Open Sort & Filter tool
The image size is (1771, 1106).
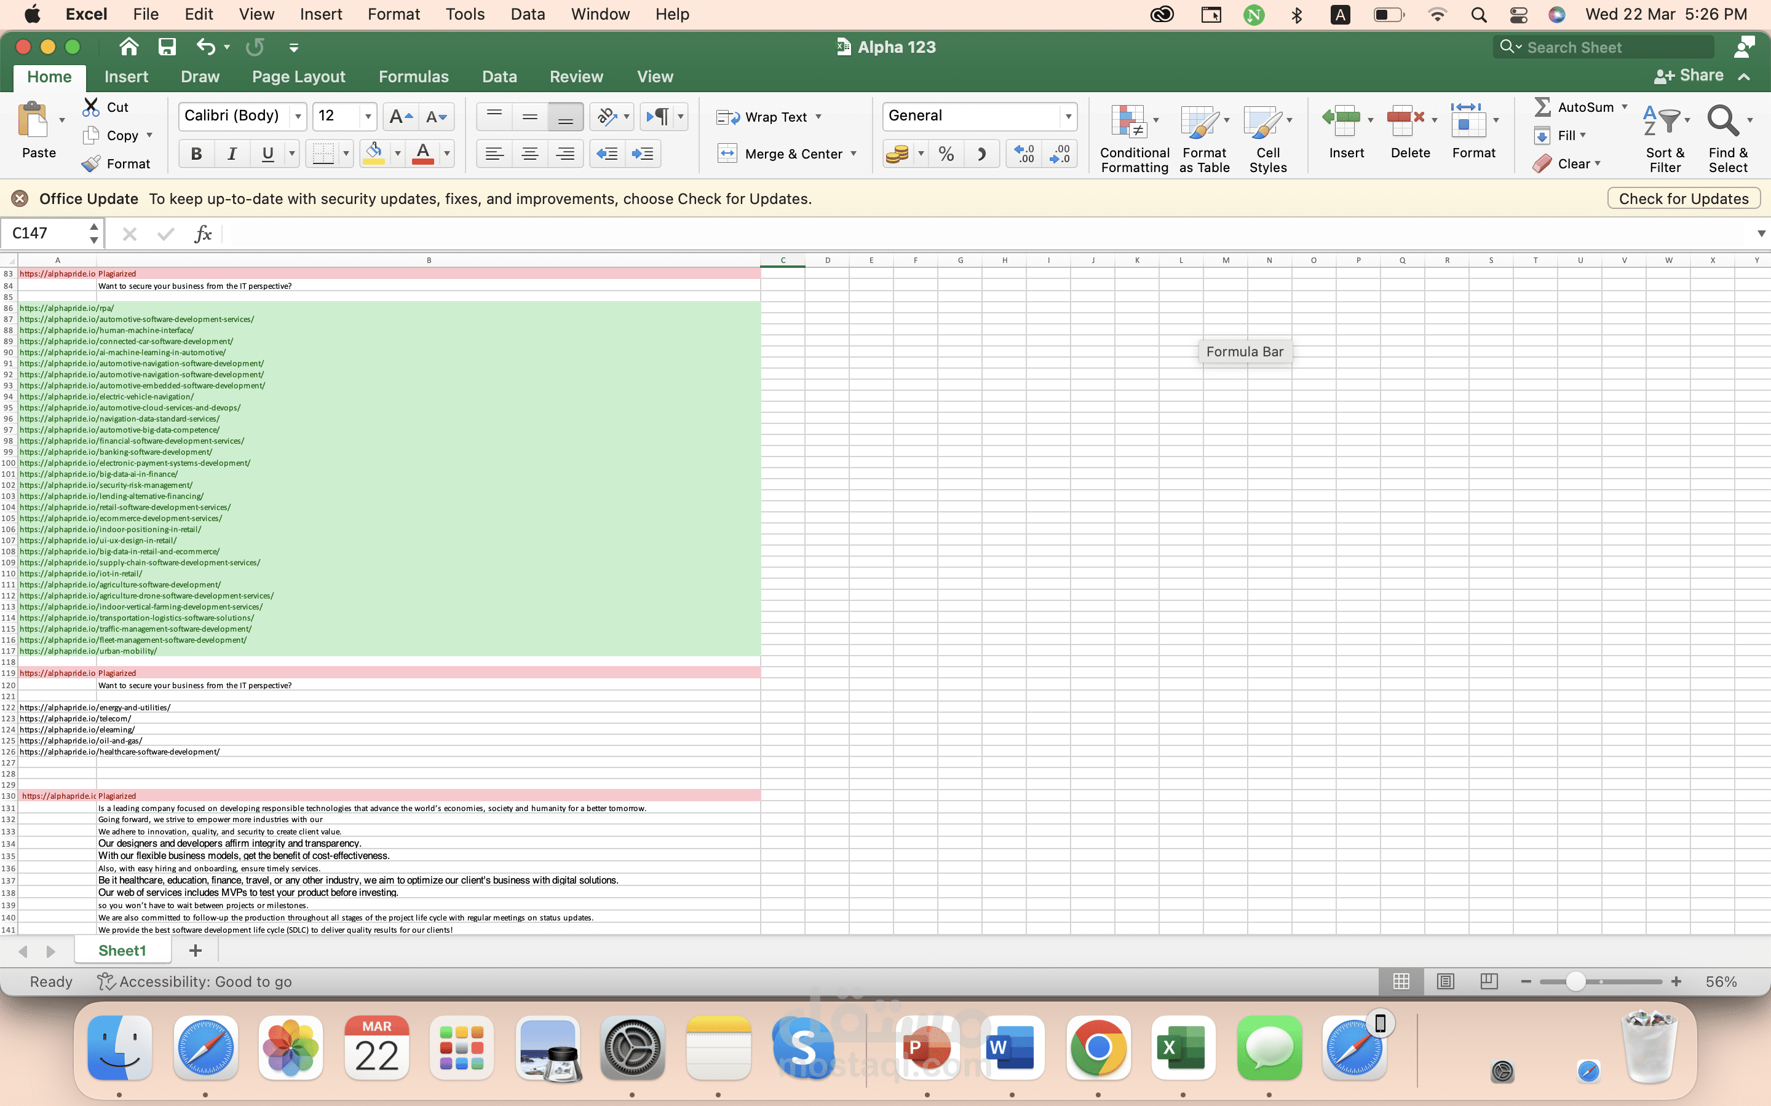[x=1665, y=138]
